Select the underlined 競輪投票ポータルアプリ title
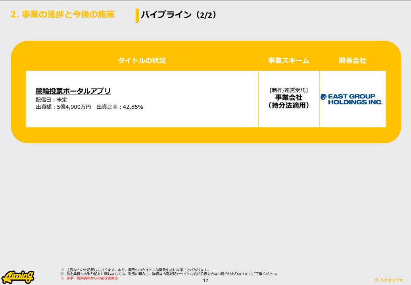Image resolution: width=411 pixels, height=285 pixels. point(73,91)
